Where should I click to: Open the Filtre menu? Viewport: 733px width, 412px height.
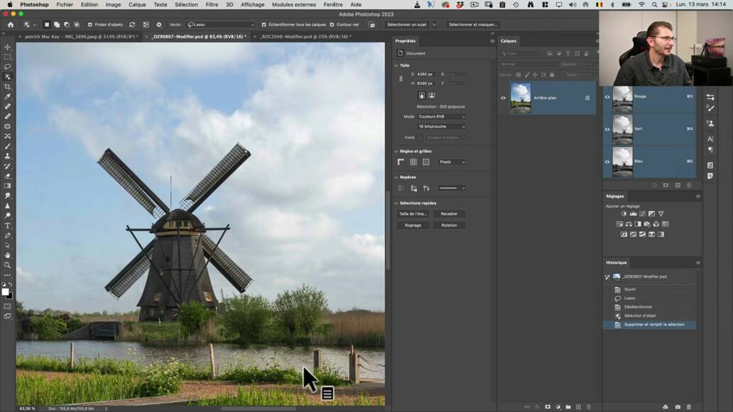coord(212,4)
